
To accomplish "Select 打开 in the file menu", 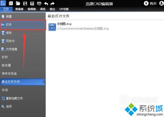I will click(23, 25).
